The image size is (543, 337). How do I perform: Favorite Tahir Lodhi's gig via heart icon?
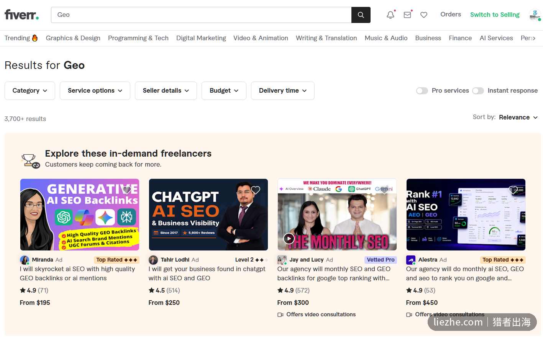tap(256, 190)
